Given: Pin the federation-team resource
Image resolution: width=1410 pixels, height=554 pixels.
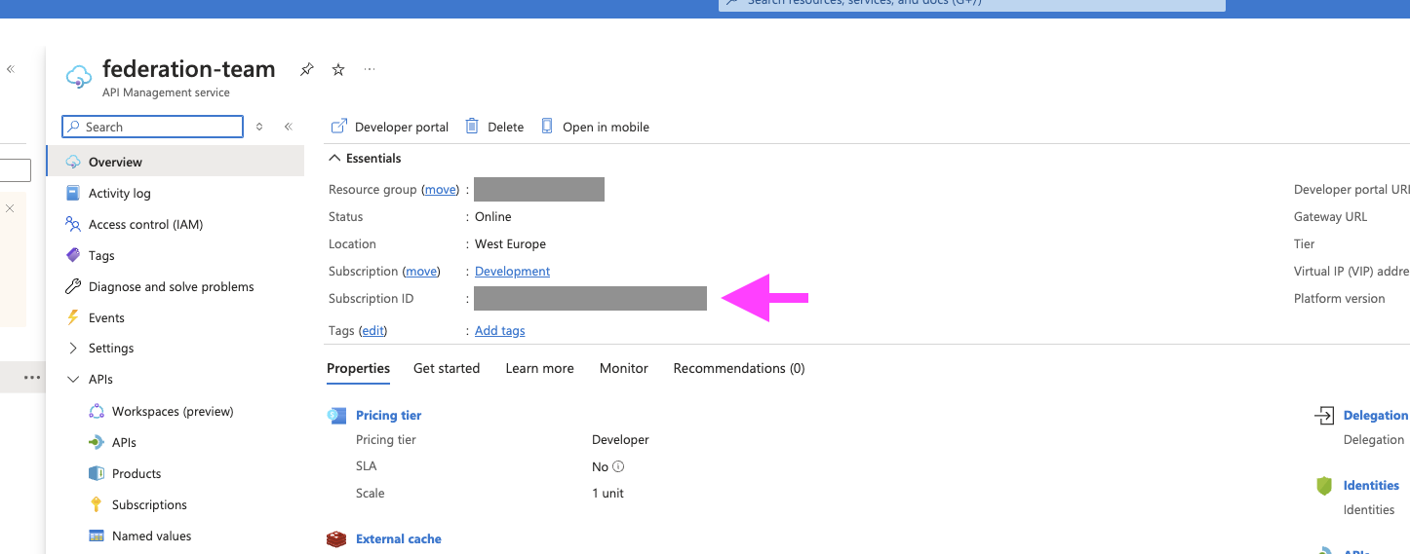Looking at the screenshot, I should point(306,69).
